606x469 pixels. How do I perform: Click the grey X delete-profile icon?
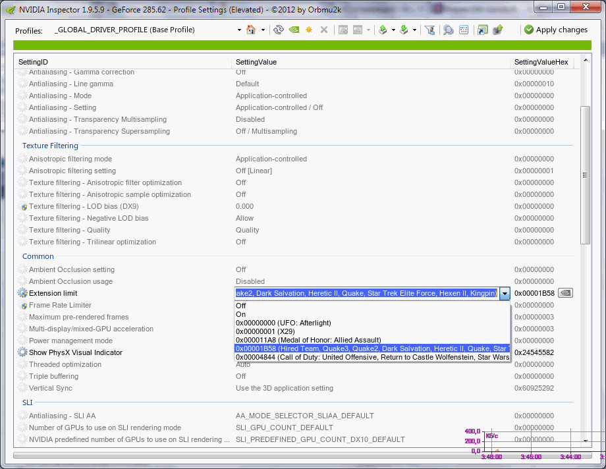coord(324,30)
